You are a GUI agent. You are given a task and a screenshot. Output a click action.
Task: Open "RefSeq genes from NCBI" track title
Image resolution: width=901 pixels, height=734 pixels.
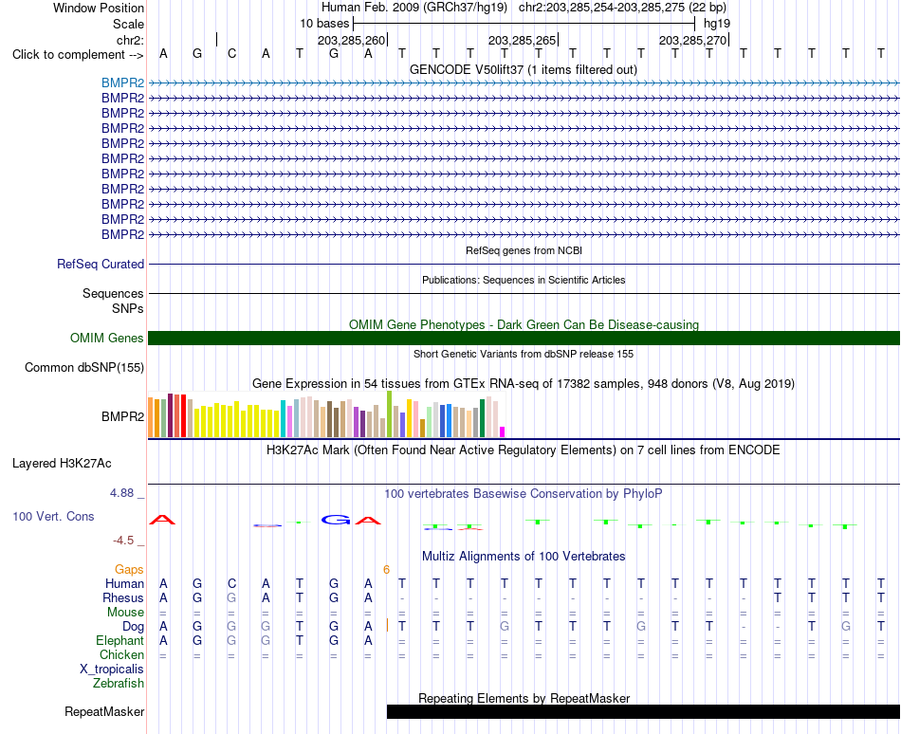(x=524, y=250)
